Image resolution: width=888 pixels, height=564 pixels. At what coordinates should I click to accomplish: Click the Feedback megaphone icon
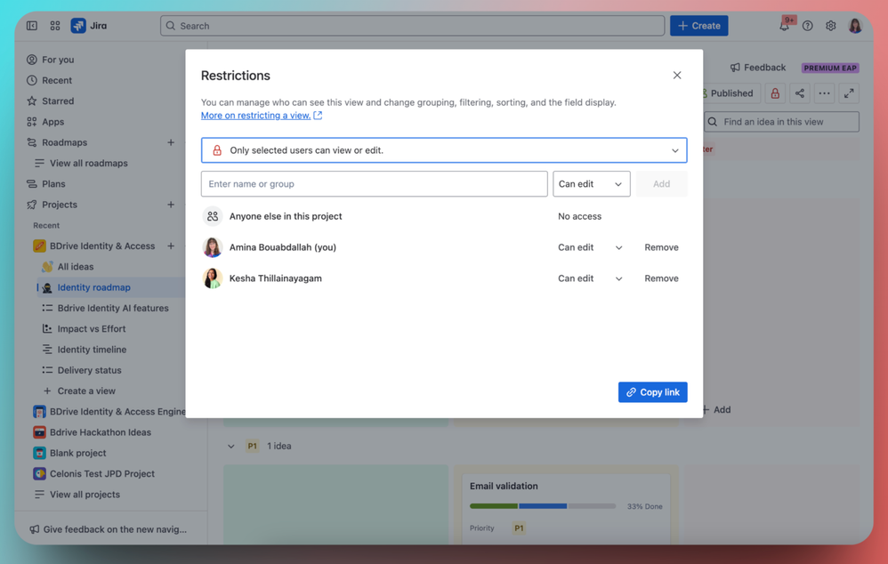(x=735, y=68)
